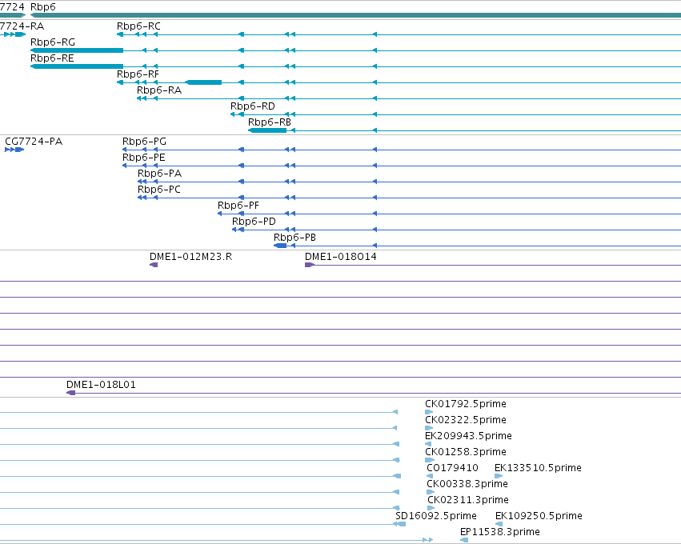
Task: Click the thick exon block in Rbp6-RF
Action: (x=203, y=82)
